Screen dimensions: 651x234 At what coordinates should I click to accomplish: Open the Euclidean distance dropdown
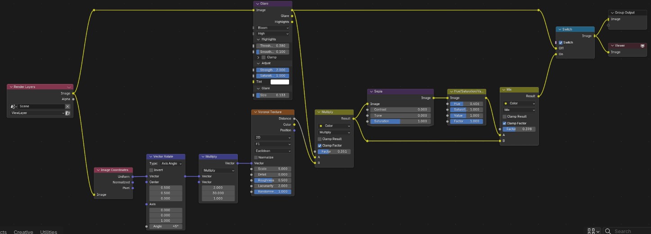point(273,151)
